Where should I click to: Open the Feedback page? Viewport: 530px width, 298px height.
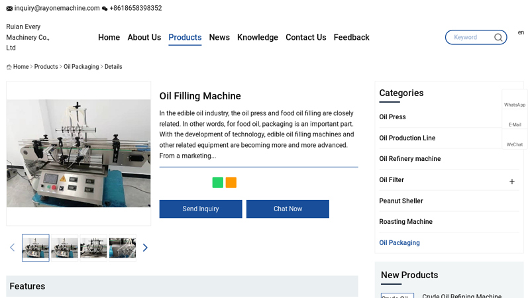click(352, 37)
